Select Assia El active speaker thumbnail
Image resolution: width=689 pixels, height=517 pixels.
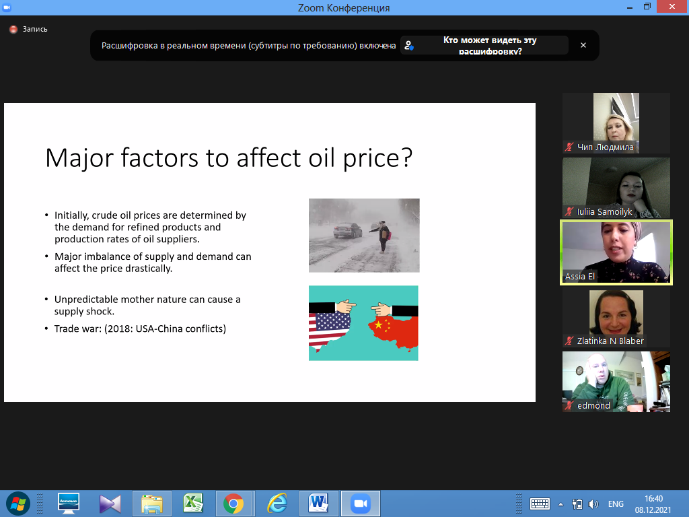pos(616,252)
